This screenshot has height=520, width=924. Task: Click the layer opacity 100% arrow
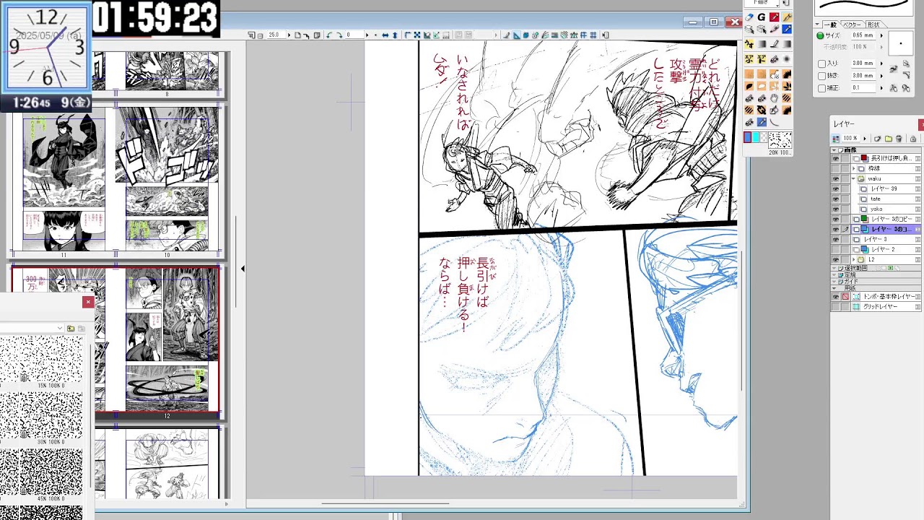tap(865, 139)
